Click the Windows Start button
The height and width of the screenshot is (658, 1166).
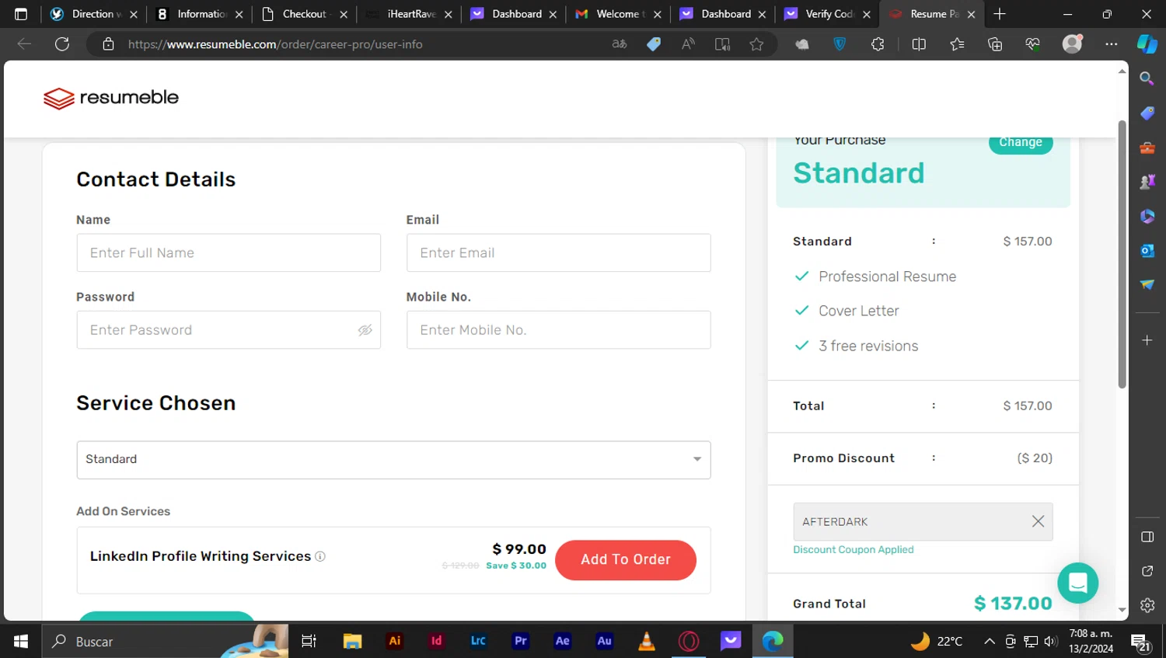(x=21, y=642)
